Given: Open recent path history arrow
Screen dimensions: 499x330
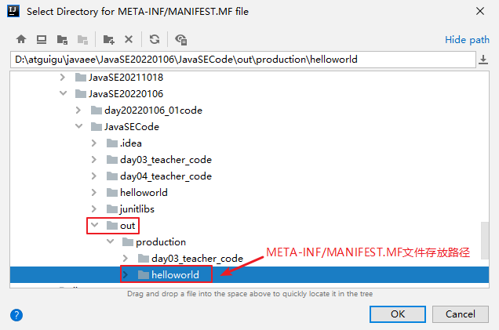Looking at the screenshot, I should (483, 60).
